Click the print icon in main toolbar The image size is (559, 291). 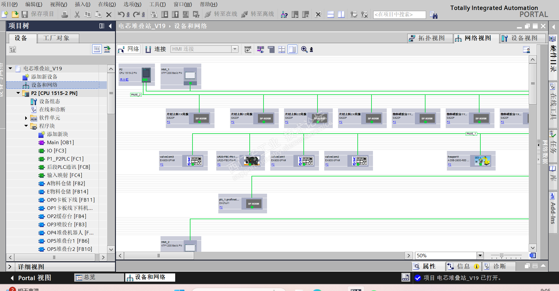(65, 14)
